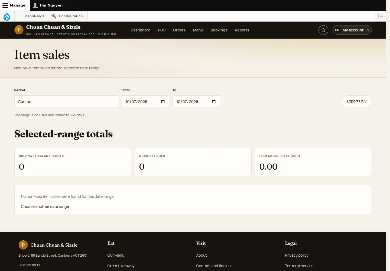
Task: Click the Item Sales Total (AUD) card
Action: [x=313, y=162]
